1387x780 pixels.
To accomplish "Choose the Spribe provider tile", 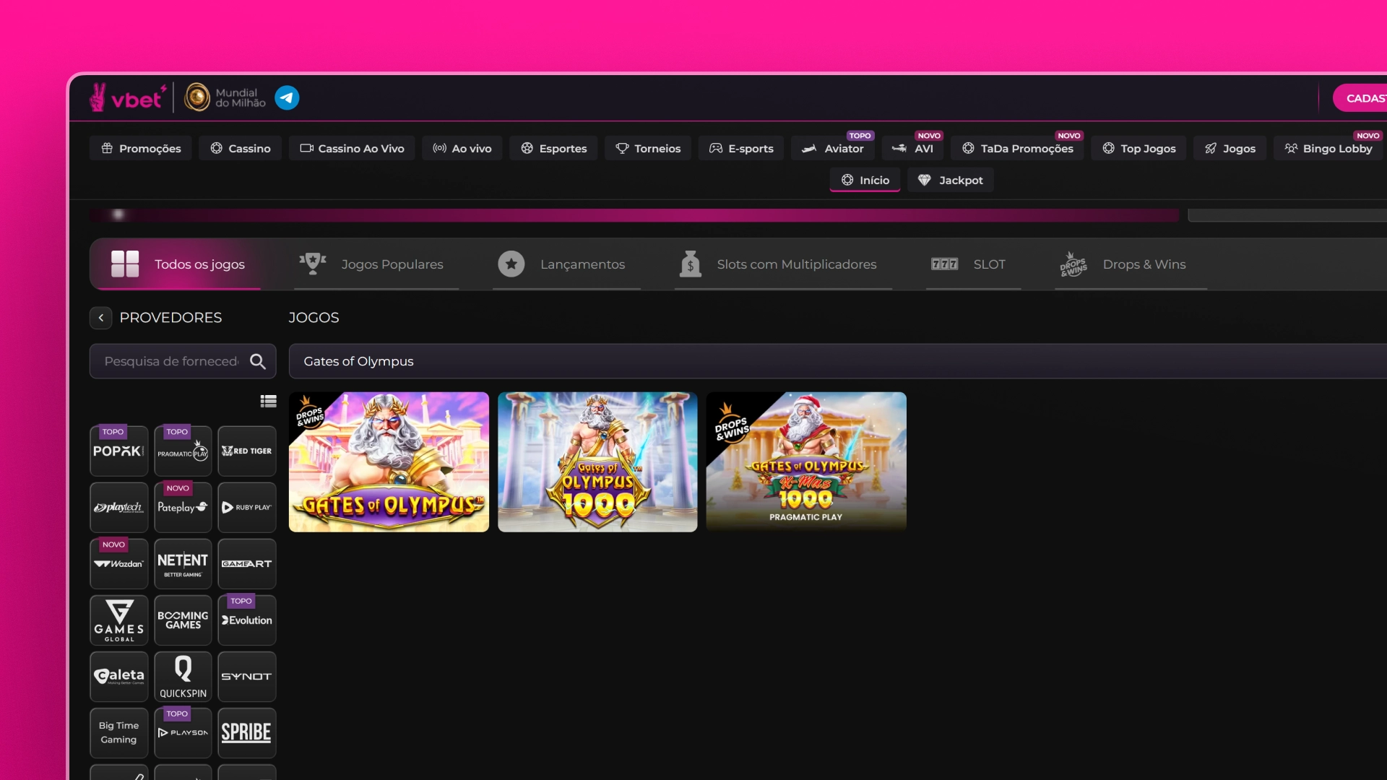I will click(247, 733).
